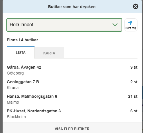The width and height of the screenshot is (143, 133).
Task: Click the 2 st stock count
Action: point(134,82)
